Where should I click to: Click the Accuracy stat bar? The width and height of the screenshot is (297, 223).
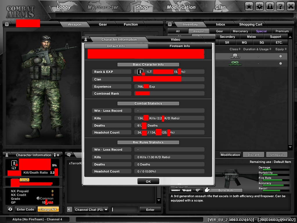coord(276,185)
